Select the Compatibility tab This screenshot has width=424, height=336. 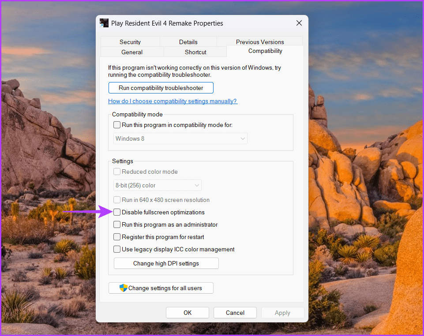pyautogui.click(x=265, y=51)
